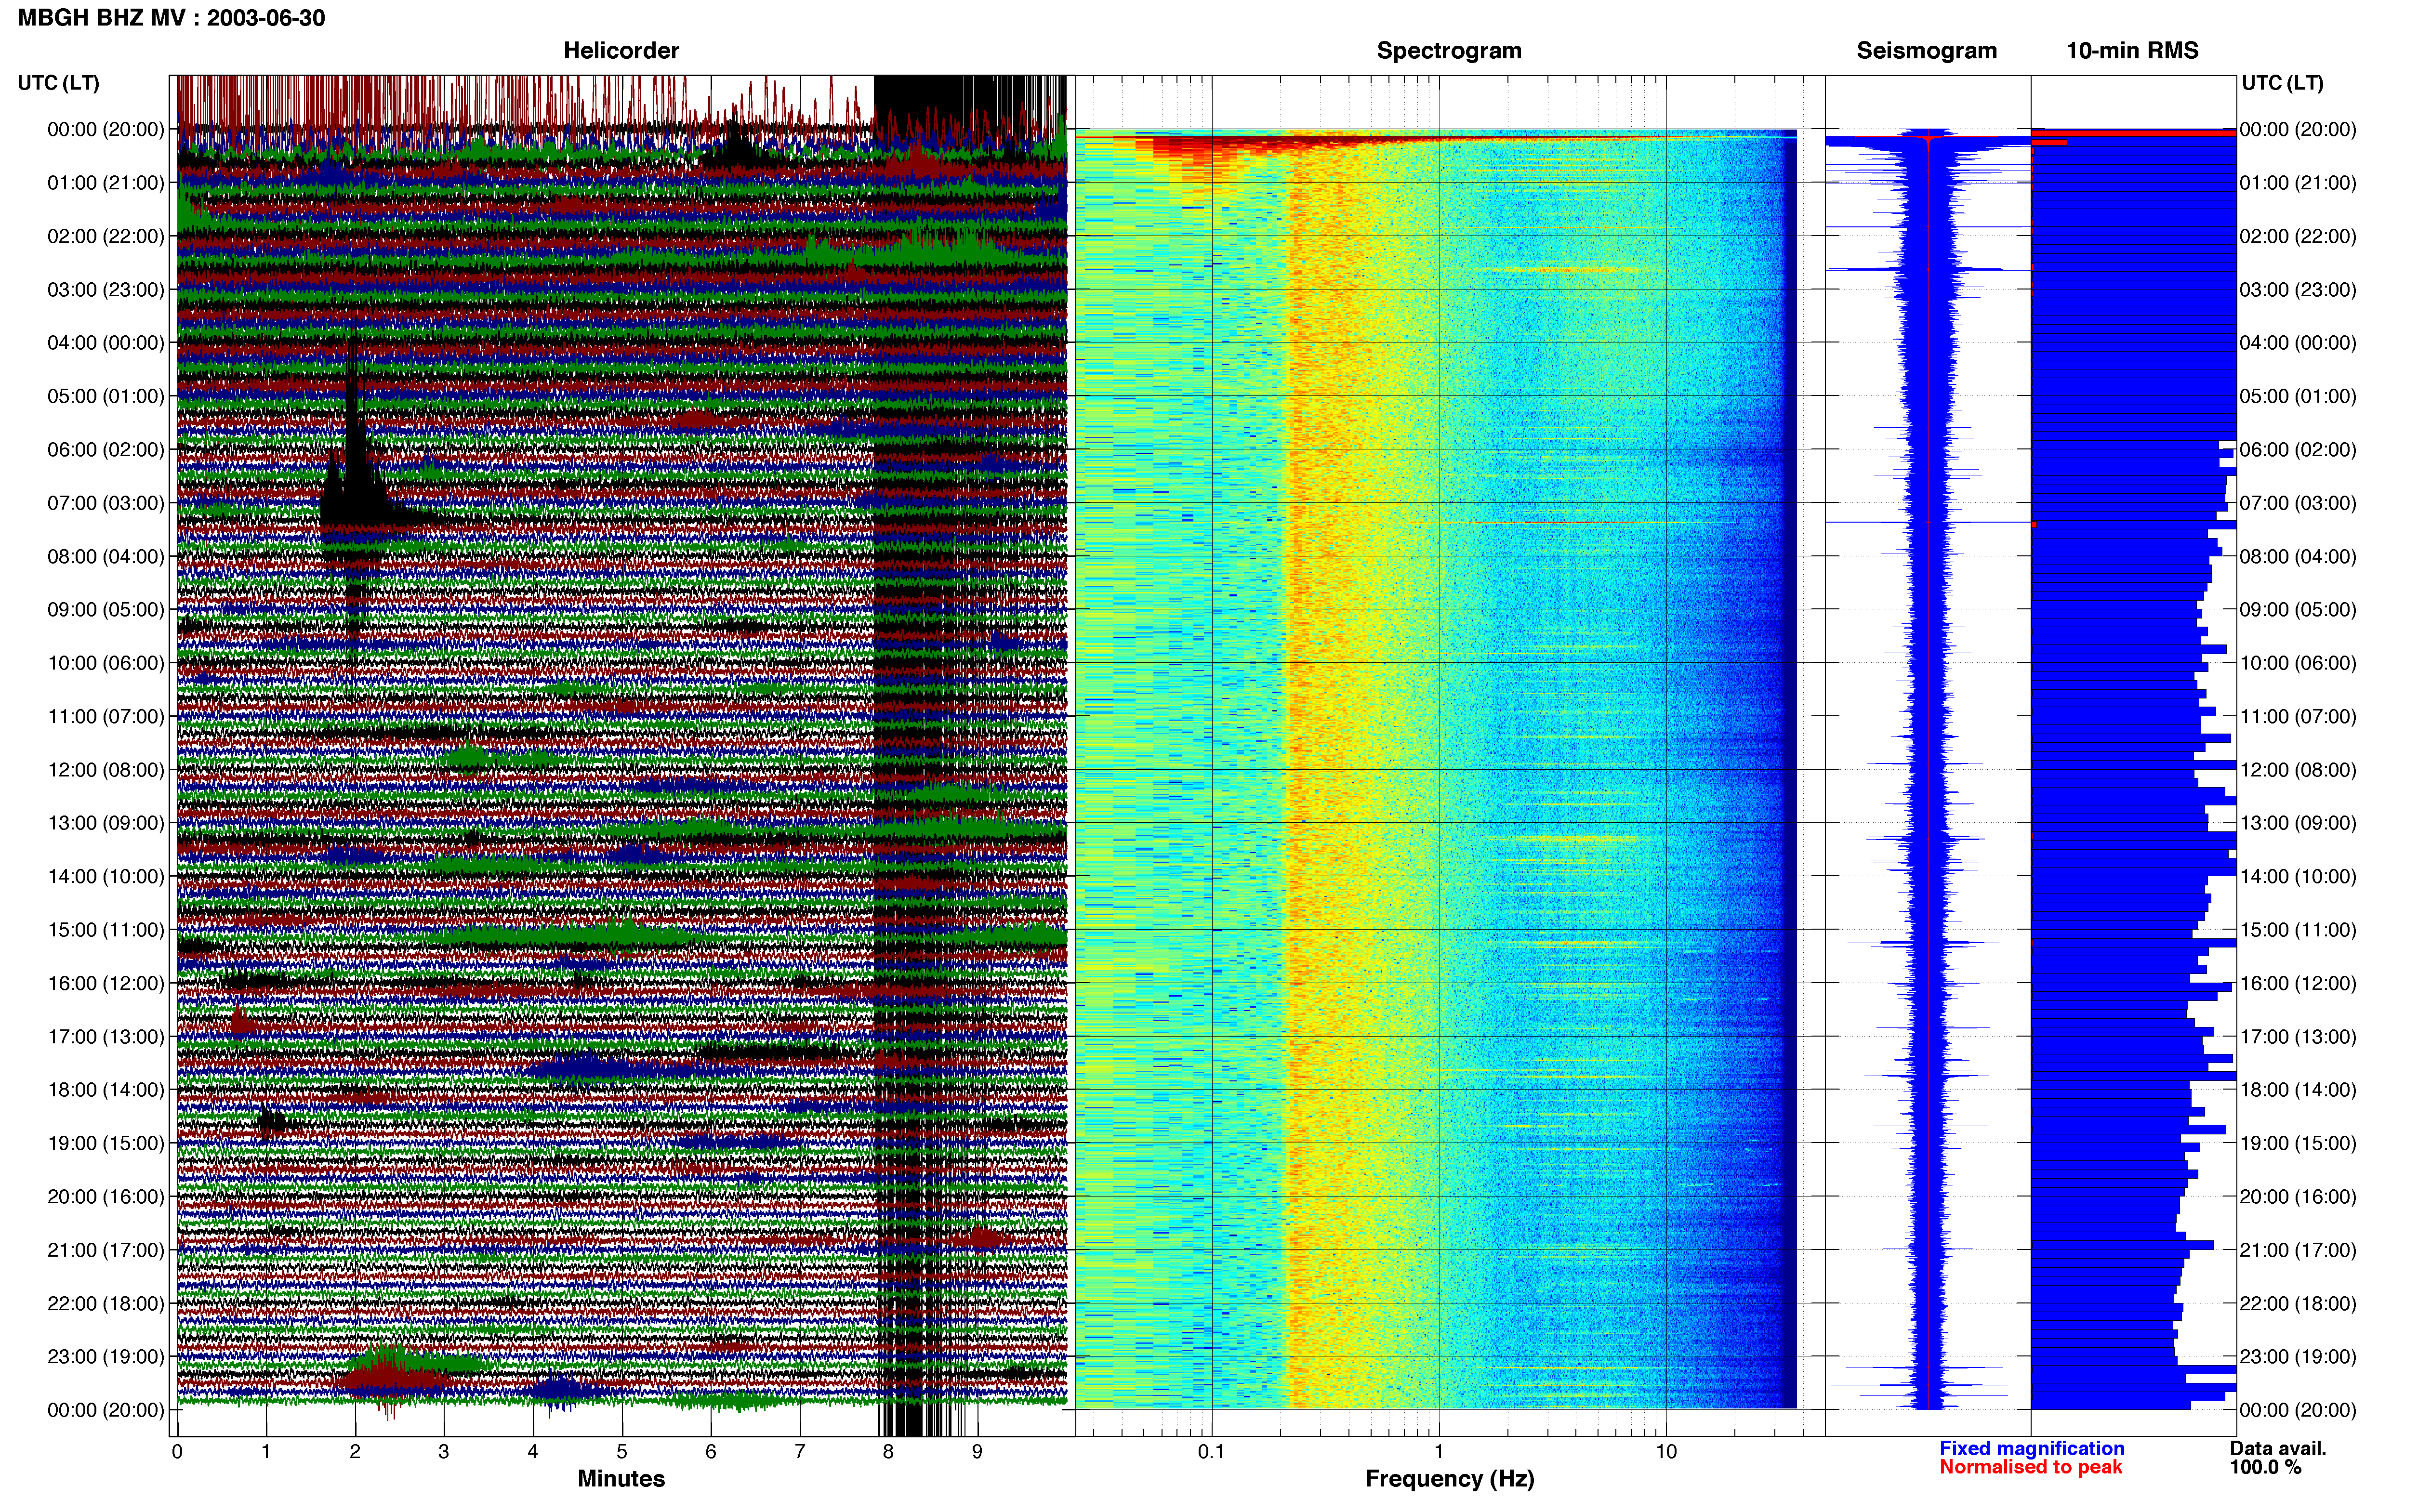The height and width of the screenshot is (1512, 2418).
Task: Click the 01:00 (21:00) label on left axis
Action: [x=106, y=183]
